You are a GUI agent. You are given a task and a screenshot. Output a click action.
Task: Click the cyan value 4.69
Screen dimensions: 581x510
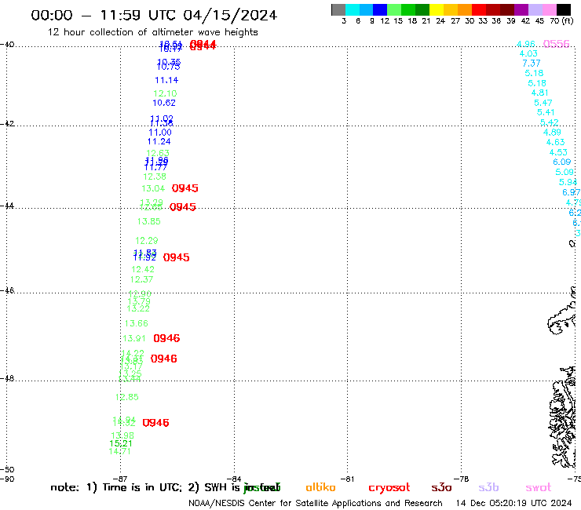tap(552, 133)
